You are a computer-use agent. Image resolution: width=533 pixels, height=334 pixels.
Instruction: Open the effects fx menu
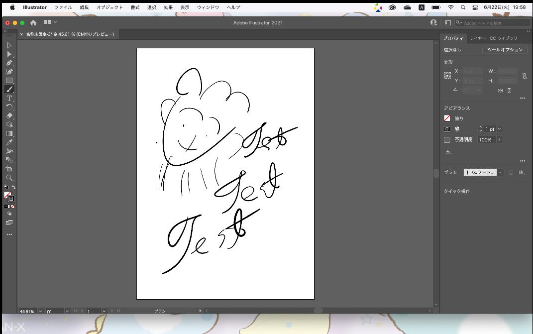(449, 152)
